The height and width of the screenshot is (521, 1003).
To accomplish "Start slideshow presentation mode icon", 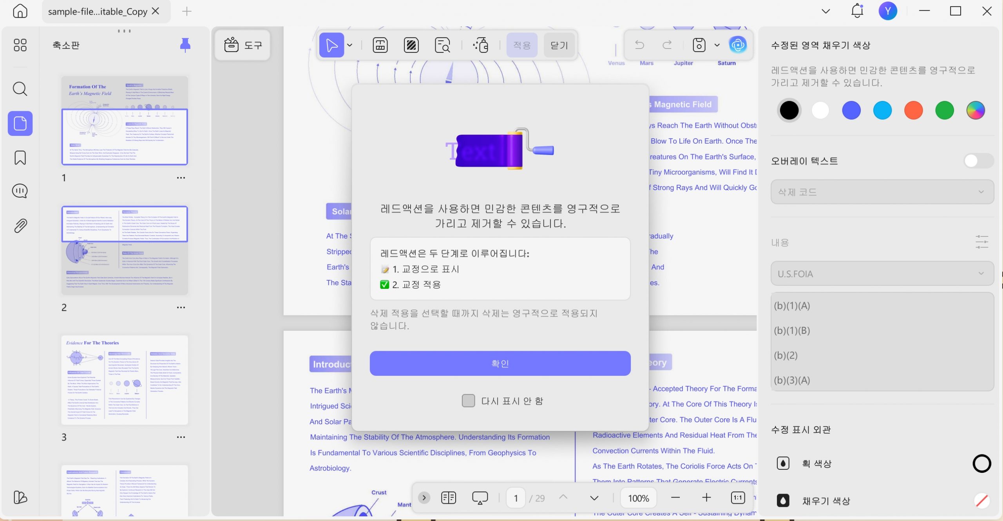I will click(x=480, y=498).
